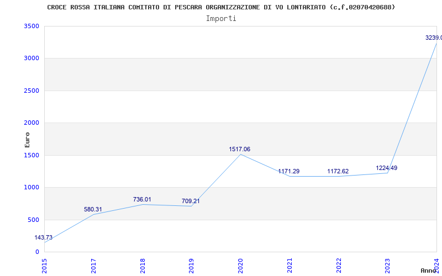Viewport: 442px width, 276px height.
Task: Click the data label 709.21
Action: point(191,201)
